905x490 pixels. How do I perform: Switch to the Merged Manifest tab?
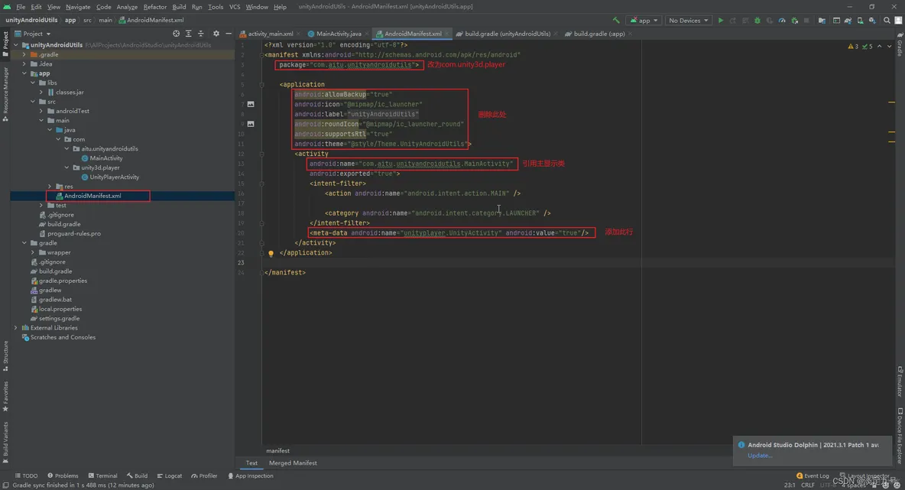(293, 463)
